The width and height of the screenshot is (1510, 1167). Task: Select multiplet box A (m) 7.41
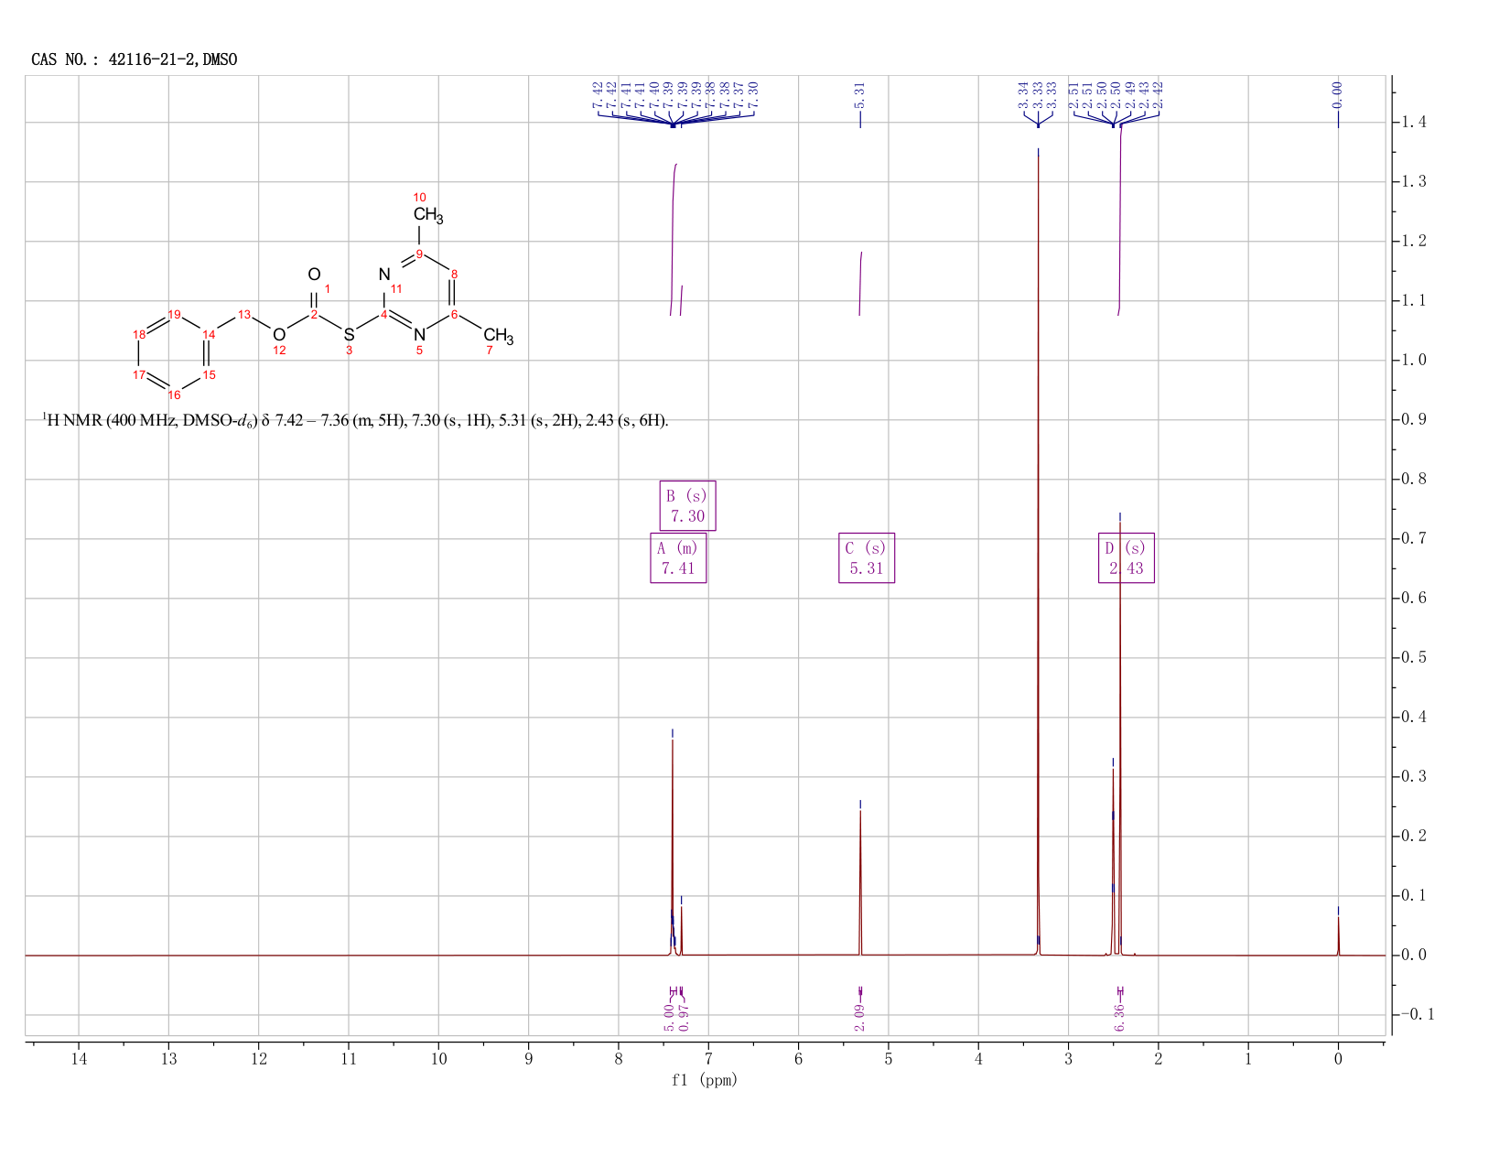click(x=678, y=558)
